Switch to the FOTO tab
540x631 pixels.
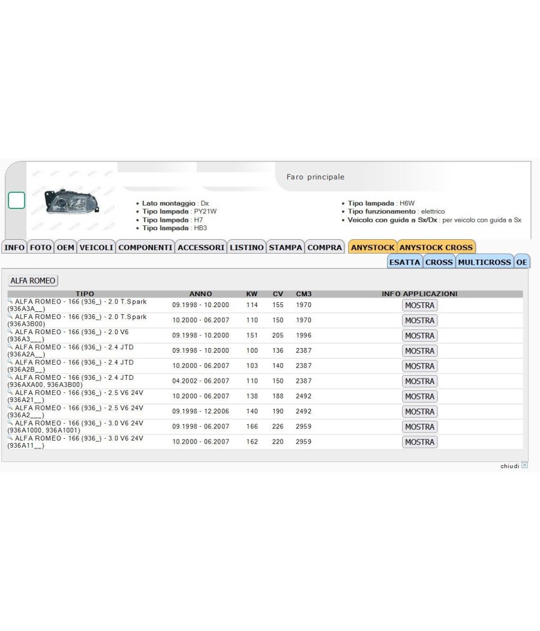[x=41, y=247]
